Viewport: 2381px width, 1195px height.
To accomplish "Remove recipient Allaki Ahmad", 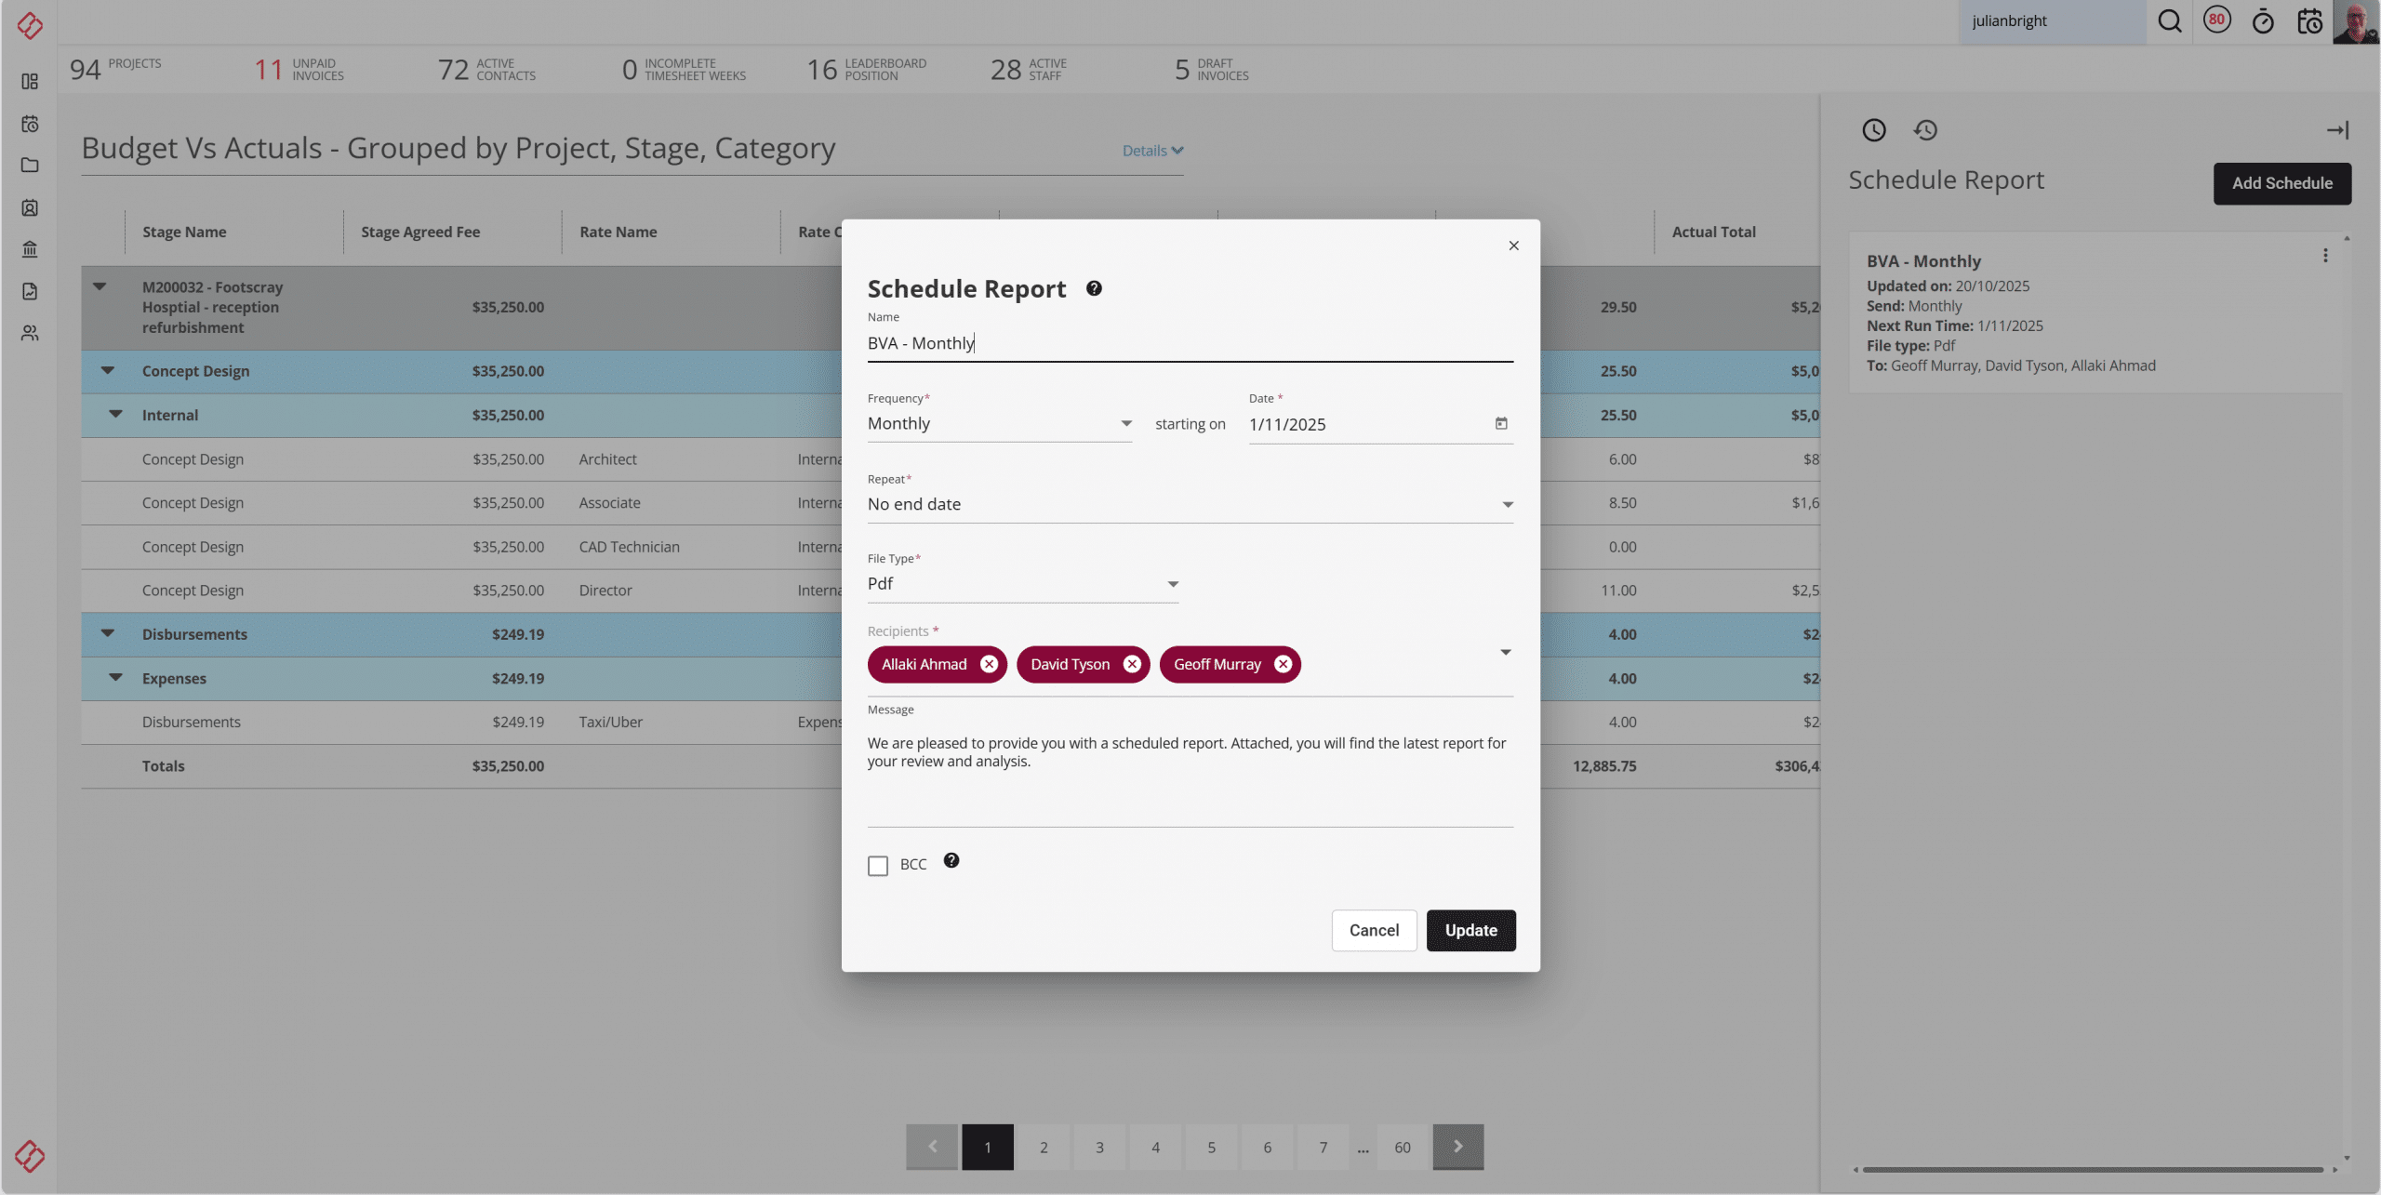I will tap(989, 664).
